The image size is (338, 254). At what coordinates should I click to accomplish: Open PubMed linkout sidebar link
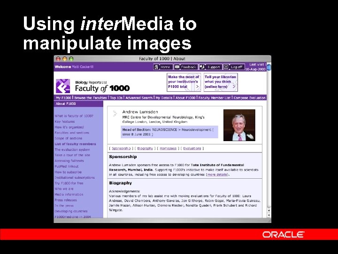pos(67,167)
